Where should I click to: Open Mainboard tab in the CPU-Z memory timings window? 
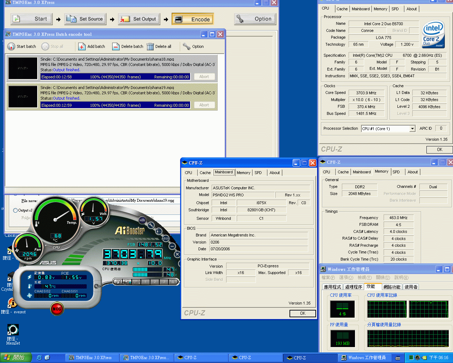(x=362, y=172)
